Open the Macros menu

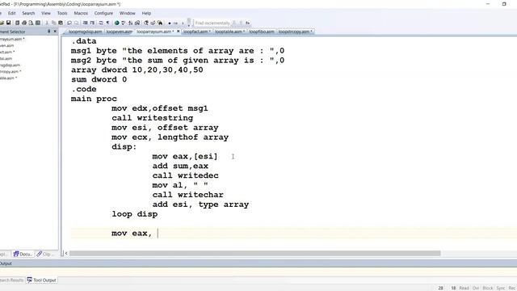[x=81, y=13]
